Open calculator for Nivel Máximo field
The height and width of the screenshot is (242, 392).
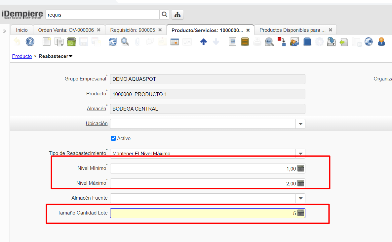click(300, 183)
